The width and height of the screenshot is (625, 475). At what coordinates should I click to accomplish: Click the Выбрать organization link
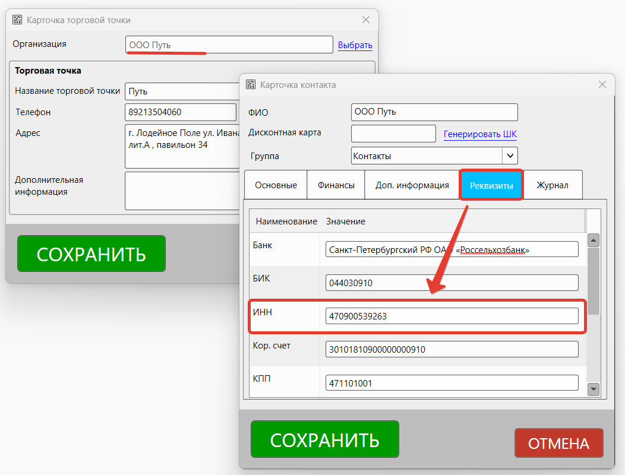click(355, 45)
